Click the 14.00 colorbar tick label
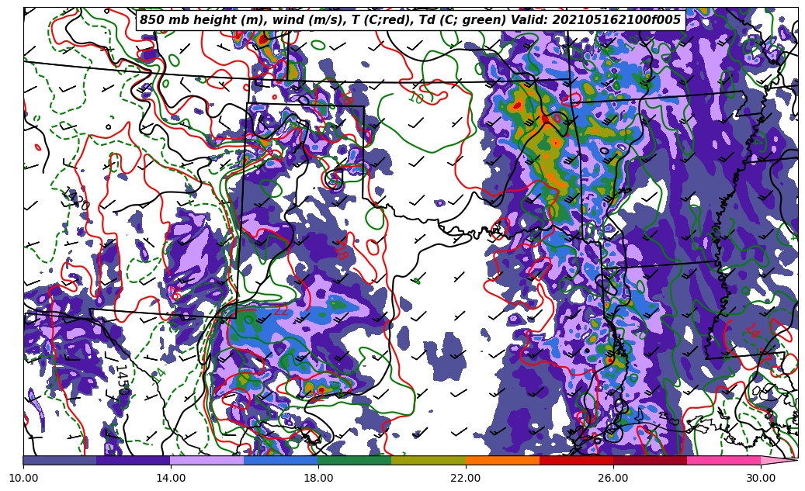805x491 pixels. click(x=171, y=478)
